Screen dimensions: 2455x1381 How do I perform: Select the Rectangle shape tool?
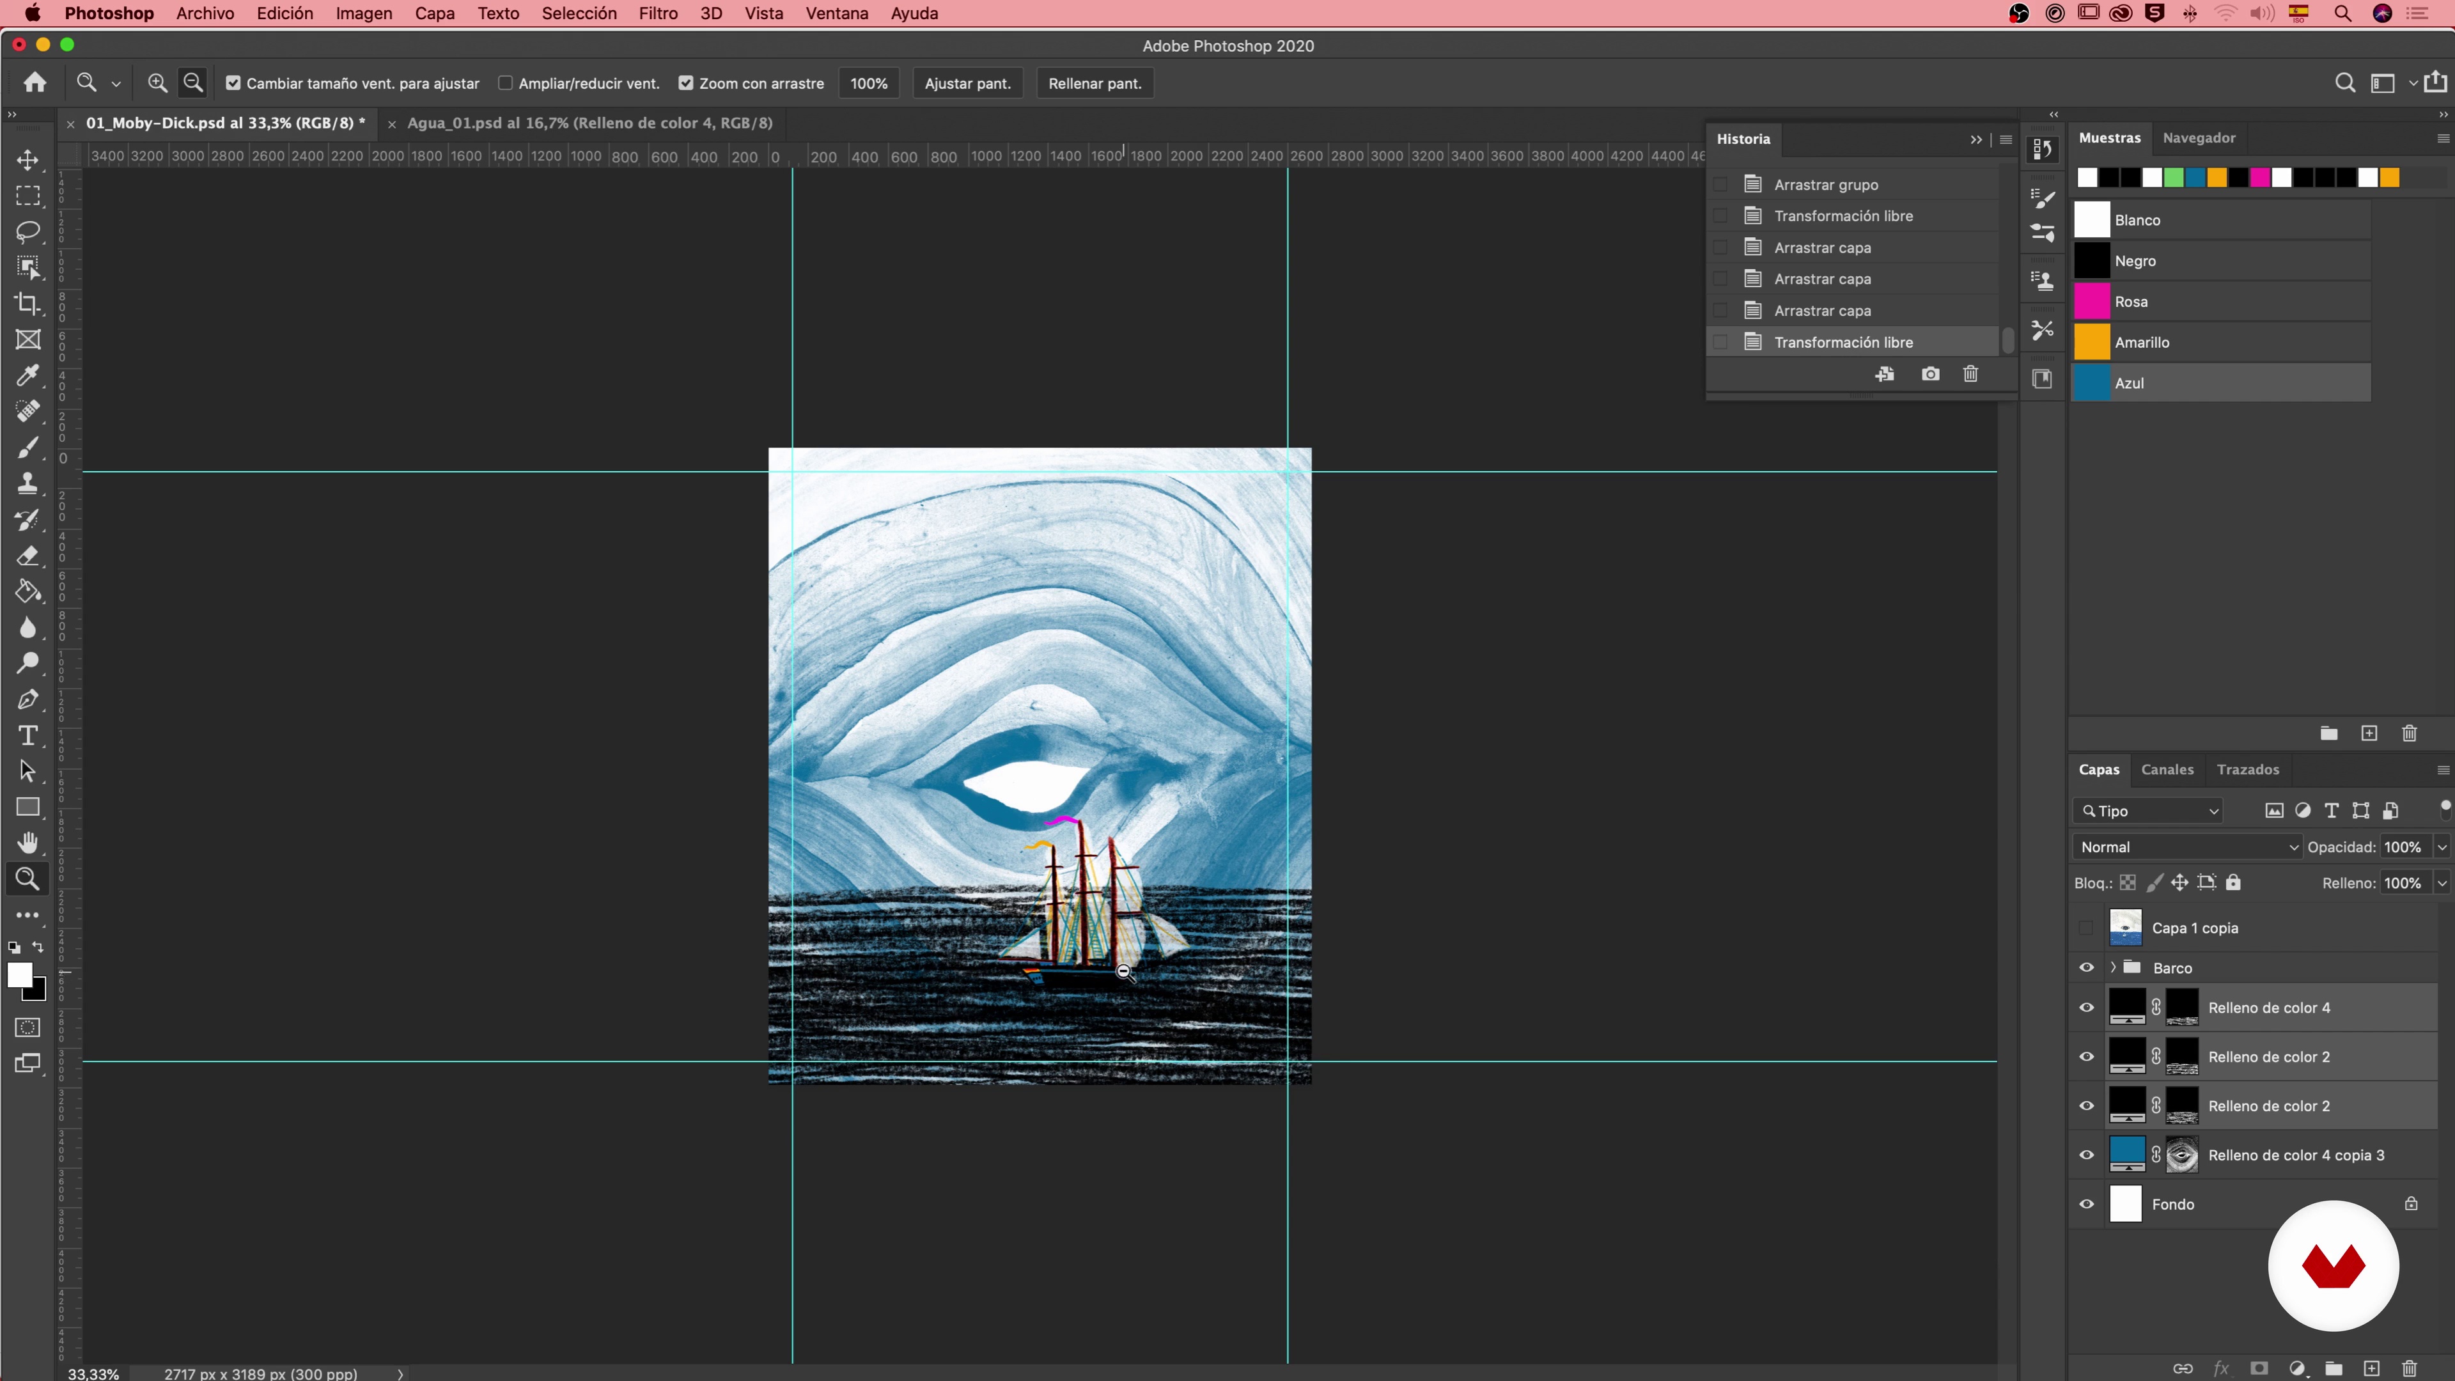click(x=27, y=808)
